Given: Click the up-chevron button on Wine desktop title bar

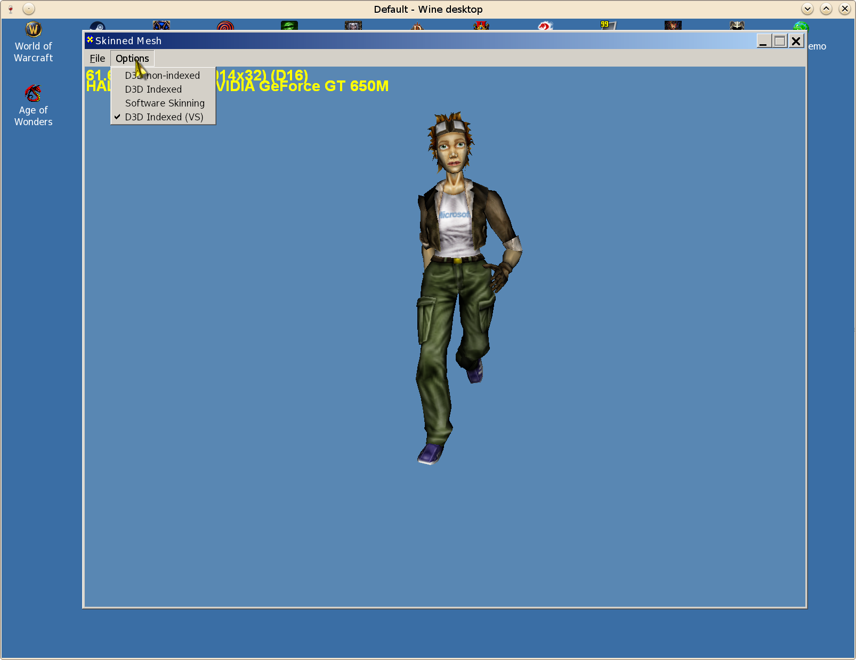Looking at the screenshot, I should [826, 9].
